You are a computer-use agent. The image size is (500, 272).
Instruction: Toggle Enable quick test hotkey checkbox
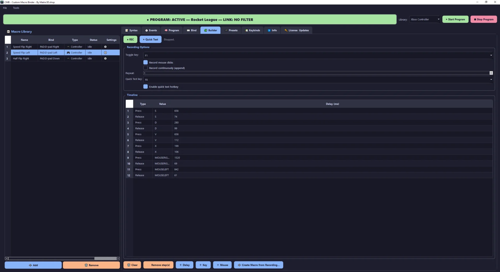pyautogui.click(x=146, y=87)
